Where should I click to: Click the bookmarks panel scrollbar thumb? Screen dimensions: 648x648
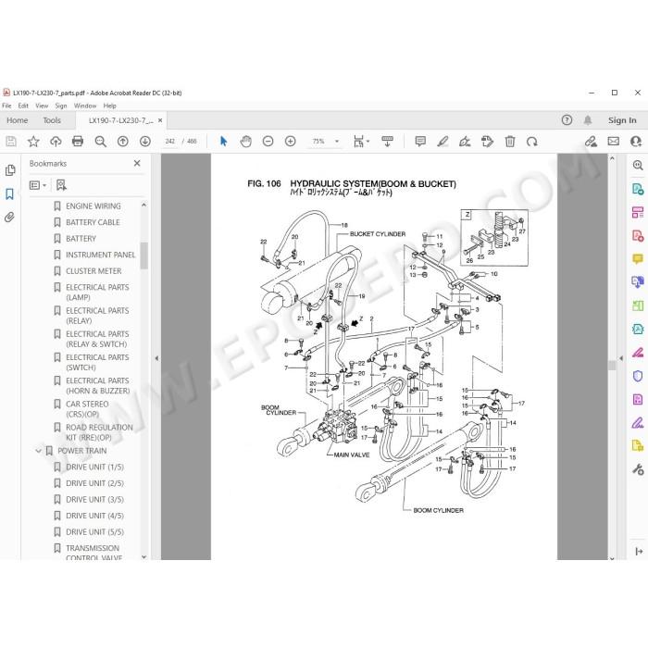click(143, 255)
